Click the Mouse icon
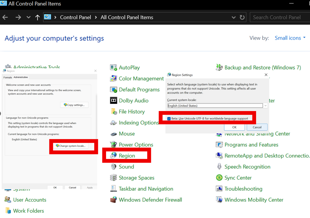 (113, 134)
